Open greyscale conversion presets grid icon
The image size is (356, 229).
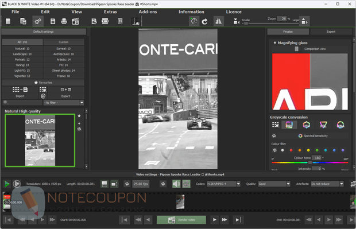276,125
